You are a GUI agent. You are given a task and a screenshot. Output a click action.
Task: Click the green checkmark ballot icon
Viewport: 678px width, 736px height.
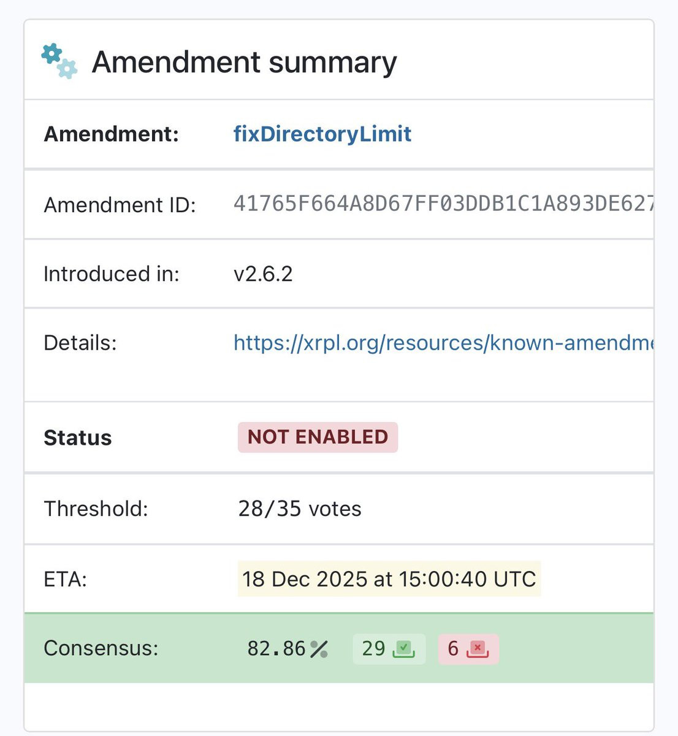click(404, 649)
